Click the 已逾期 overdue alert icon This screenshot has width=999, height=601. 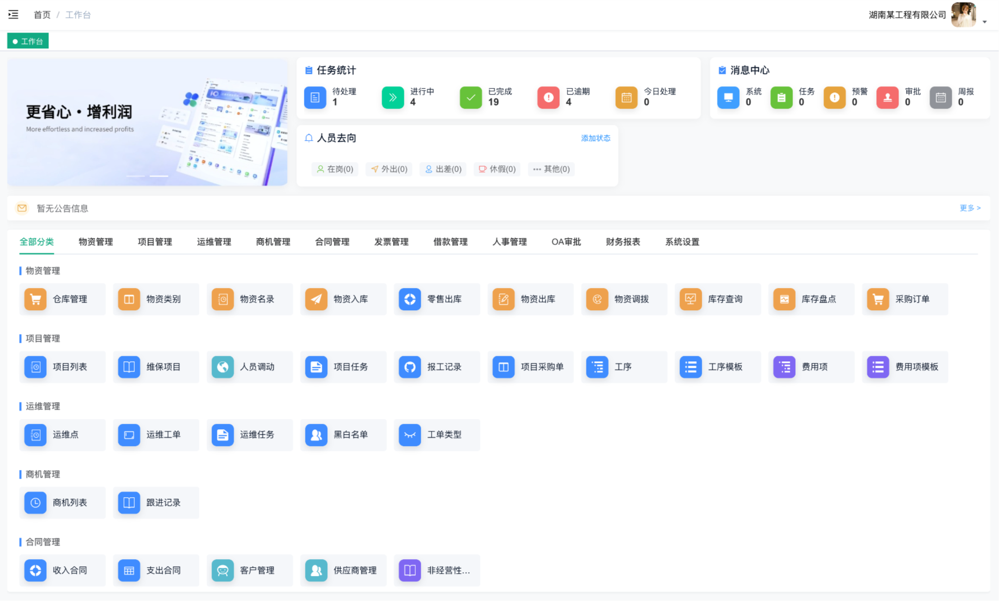point(548,97)
